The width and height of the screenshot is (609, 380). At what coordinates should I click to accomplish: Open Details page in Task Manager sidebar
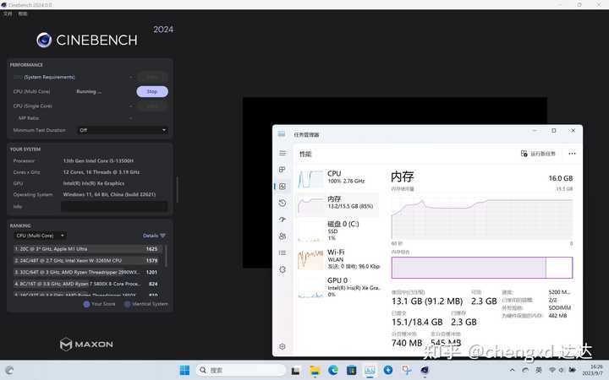coord(283,252)
